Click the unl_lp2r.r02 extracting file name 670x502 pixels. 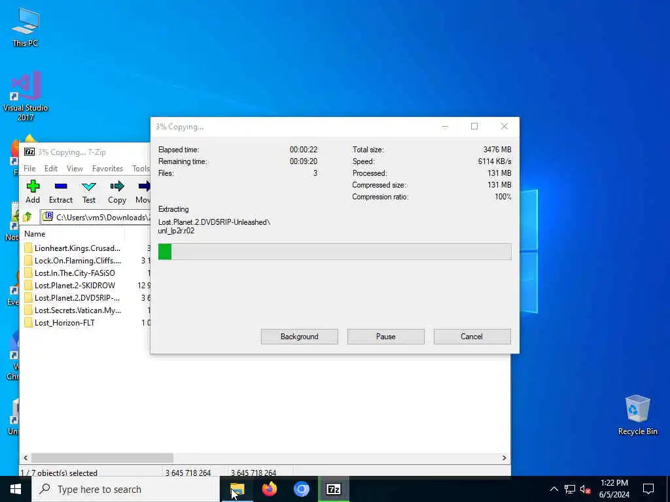pyautogui.click(x=176, y=231)
